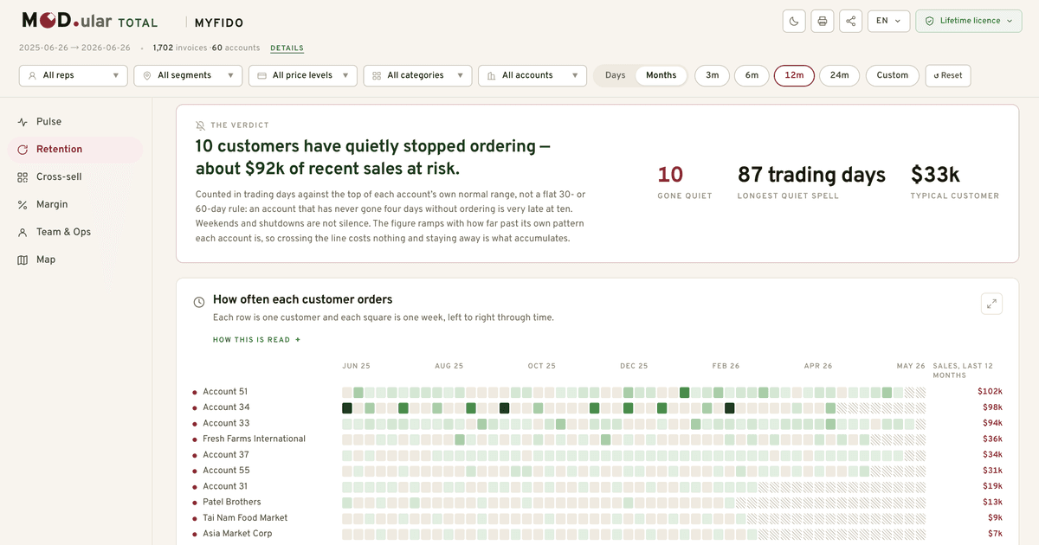Click the muted bell Verdict icon
Viewport: 1039px width, 545px height.
[x=201, y=125]
